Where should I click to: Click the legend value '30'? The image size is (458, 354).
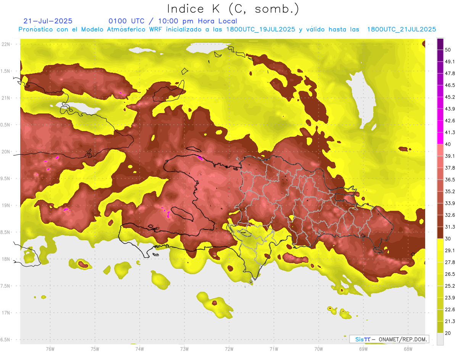[448, 239]
